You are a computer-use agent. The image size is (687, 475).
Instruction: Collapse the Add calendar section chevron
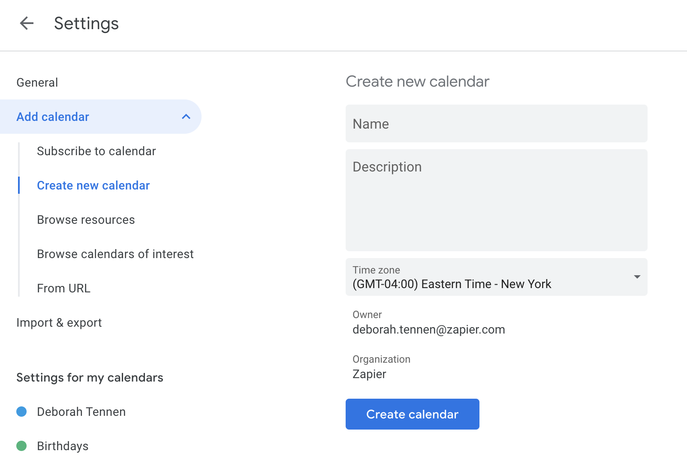tap(186, 117)
